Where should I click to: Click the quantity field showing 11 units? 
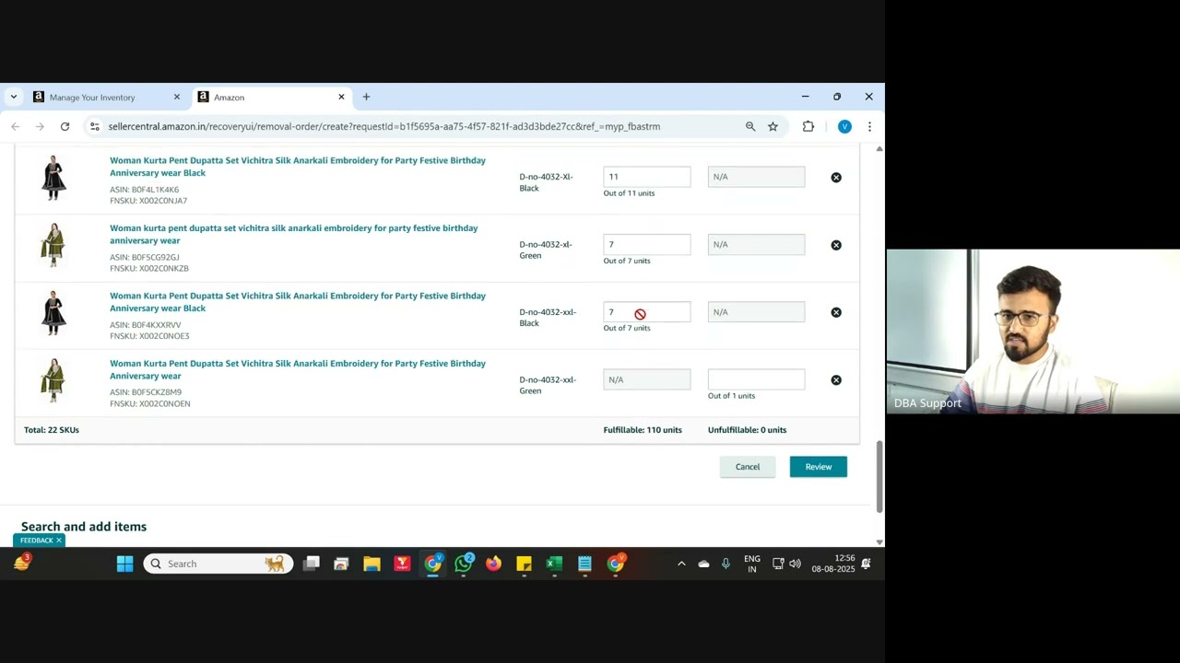click(646, 176)
